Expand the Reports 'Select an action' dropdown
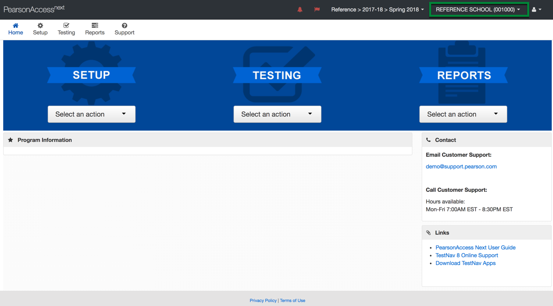The height and width of the screenshot is (306, 553). click(x=463, y=114)
